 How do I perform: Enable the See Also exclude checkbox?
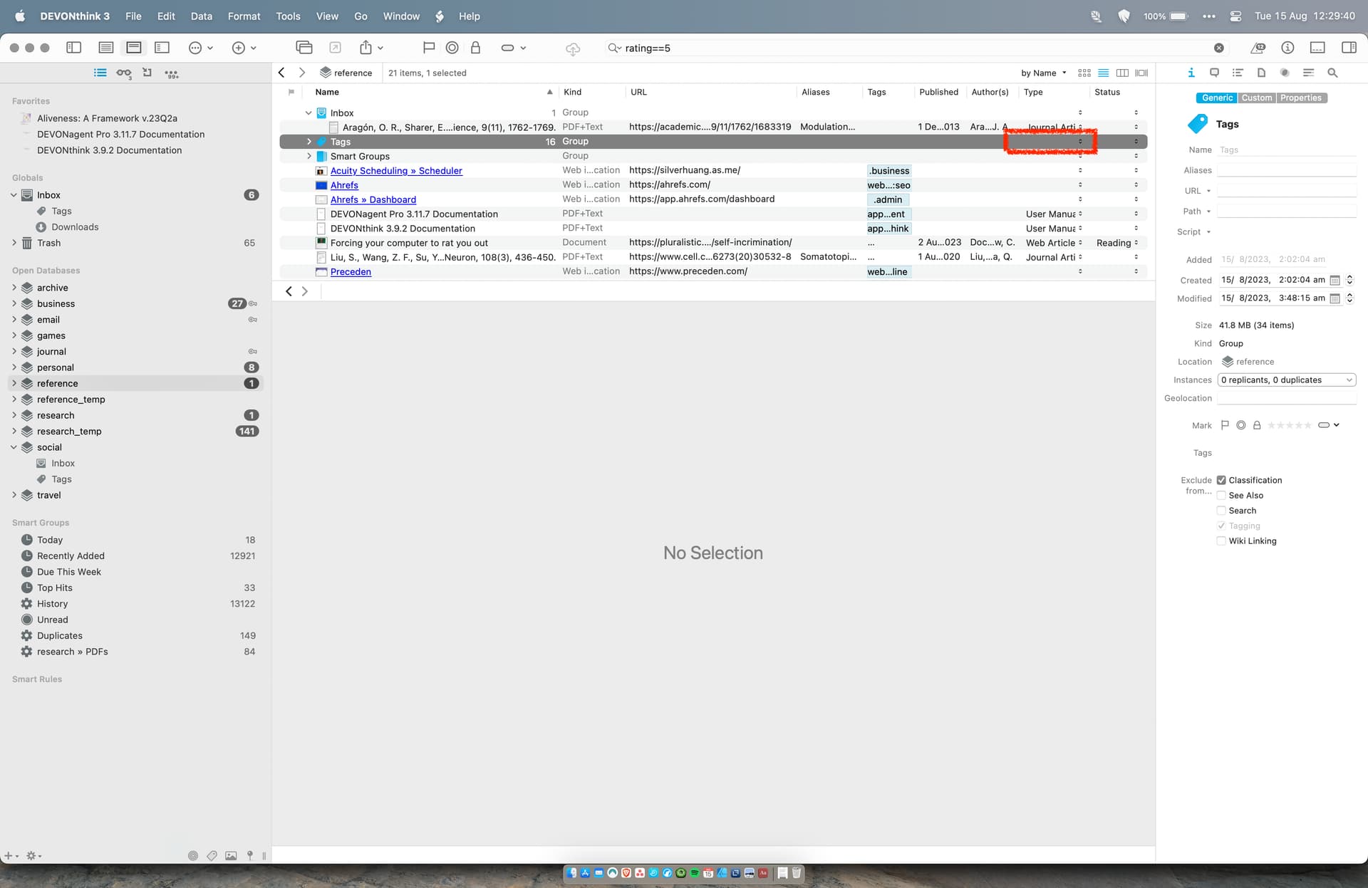pos(1221,496)
